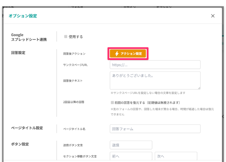Select the Google スプレッドシート連携 heading
The image size is (226, 162).
(x=29, y=37)
